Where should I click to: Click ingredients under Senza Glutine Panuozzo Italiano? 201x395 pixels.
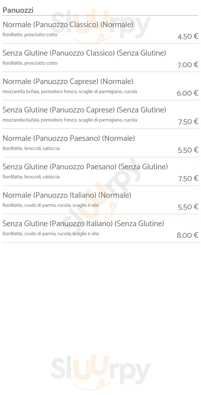click(x=51, y=234)
